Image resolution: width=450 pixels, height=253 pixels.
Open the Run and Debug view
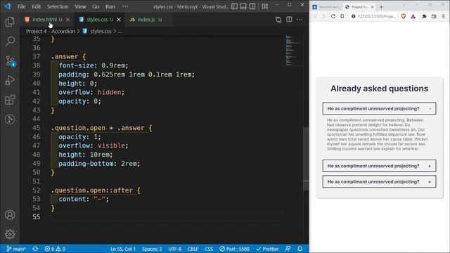(10, 80)
